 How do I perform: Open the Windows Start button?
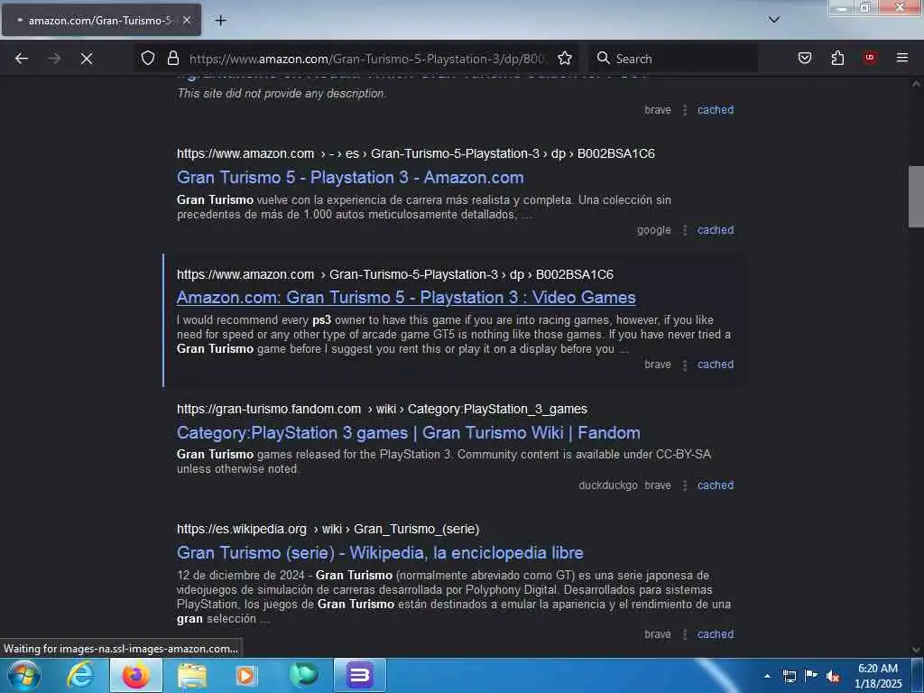(x=23, y=675)
